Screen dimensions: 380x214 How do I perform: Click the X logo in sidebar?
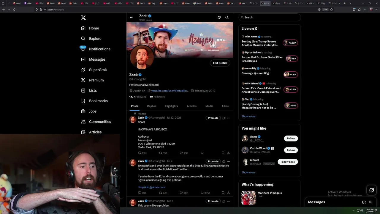click(x=83, y=18)
